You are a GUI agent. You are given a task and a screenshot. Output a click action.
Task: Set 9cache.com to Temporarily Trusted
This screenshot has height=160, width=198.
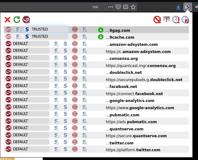pyautogui.click(x=18, y=36)
